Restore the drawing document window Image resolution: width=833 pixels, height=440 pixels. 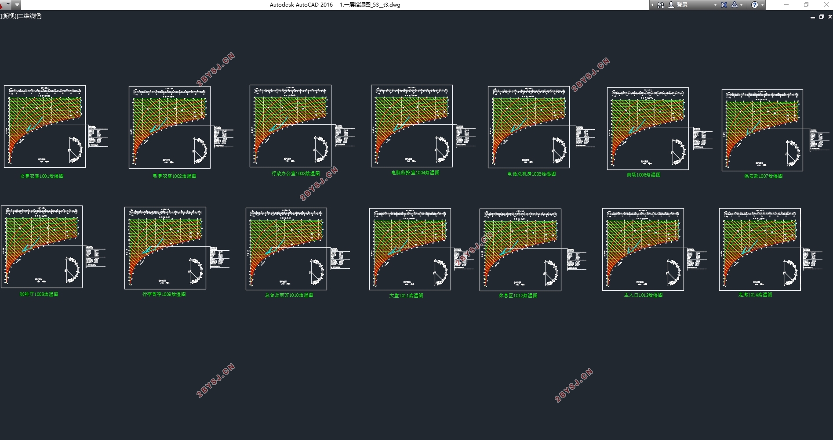tap(821, 17)
